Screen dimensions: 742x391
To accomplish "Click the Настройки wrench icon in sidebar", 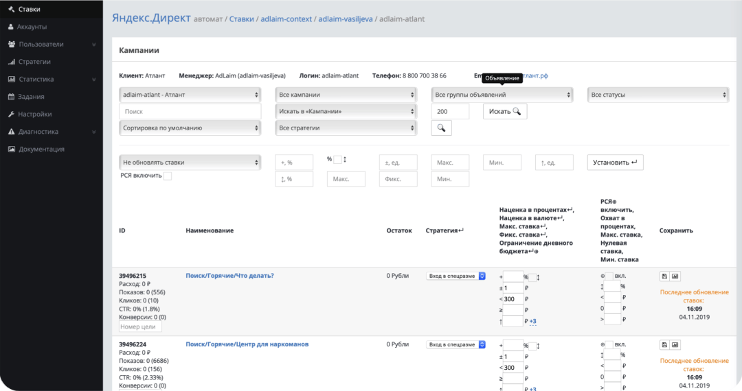I will 12,115.
